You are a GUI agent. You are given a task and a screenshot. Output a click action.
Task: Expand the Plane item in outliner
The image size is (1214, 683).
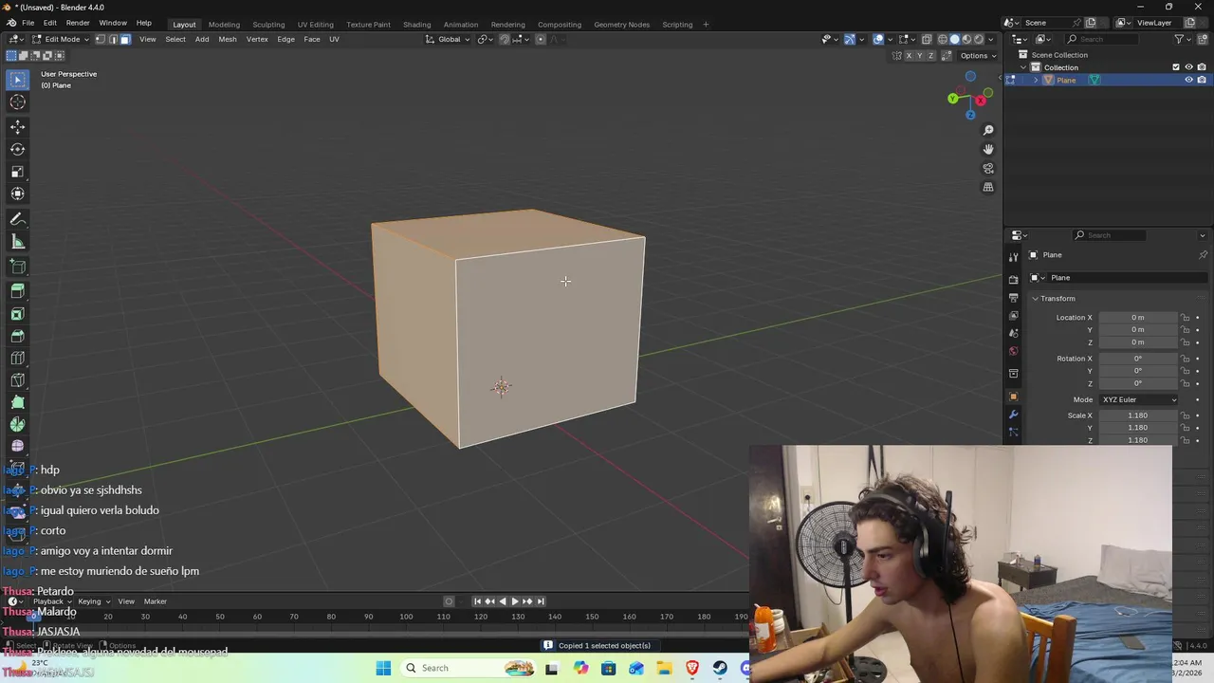coord(1036,81)
